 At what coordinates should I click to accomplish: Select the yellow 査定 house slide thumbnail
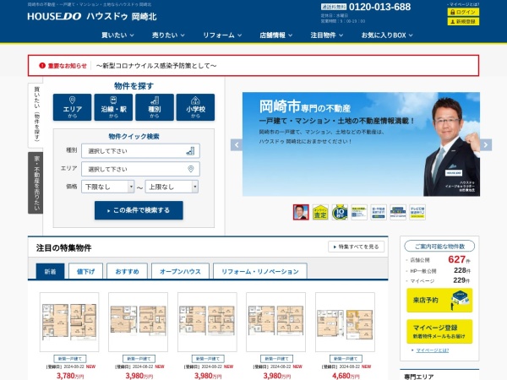[320, 212]
